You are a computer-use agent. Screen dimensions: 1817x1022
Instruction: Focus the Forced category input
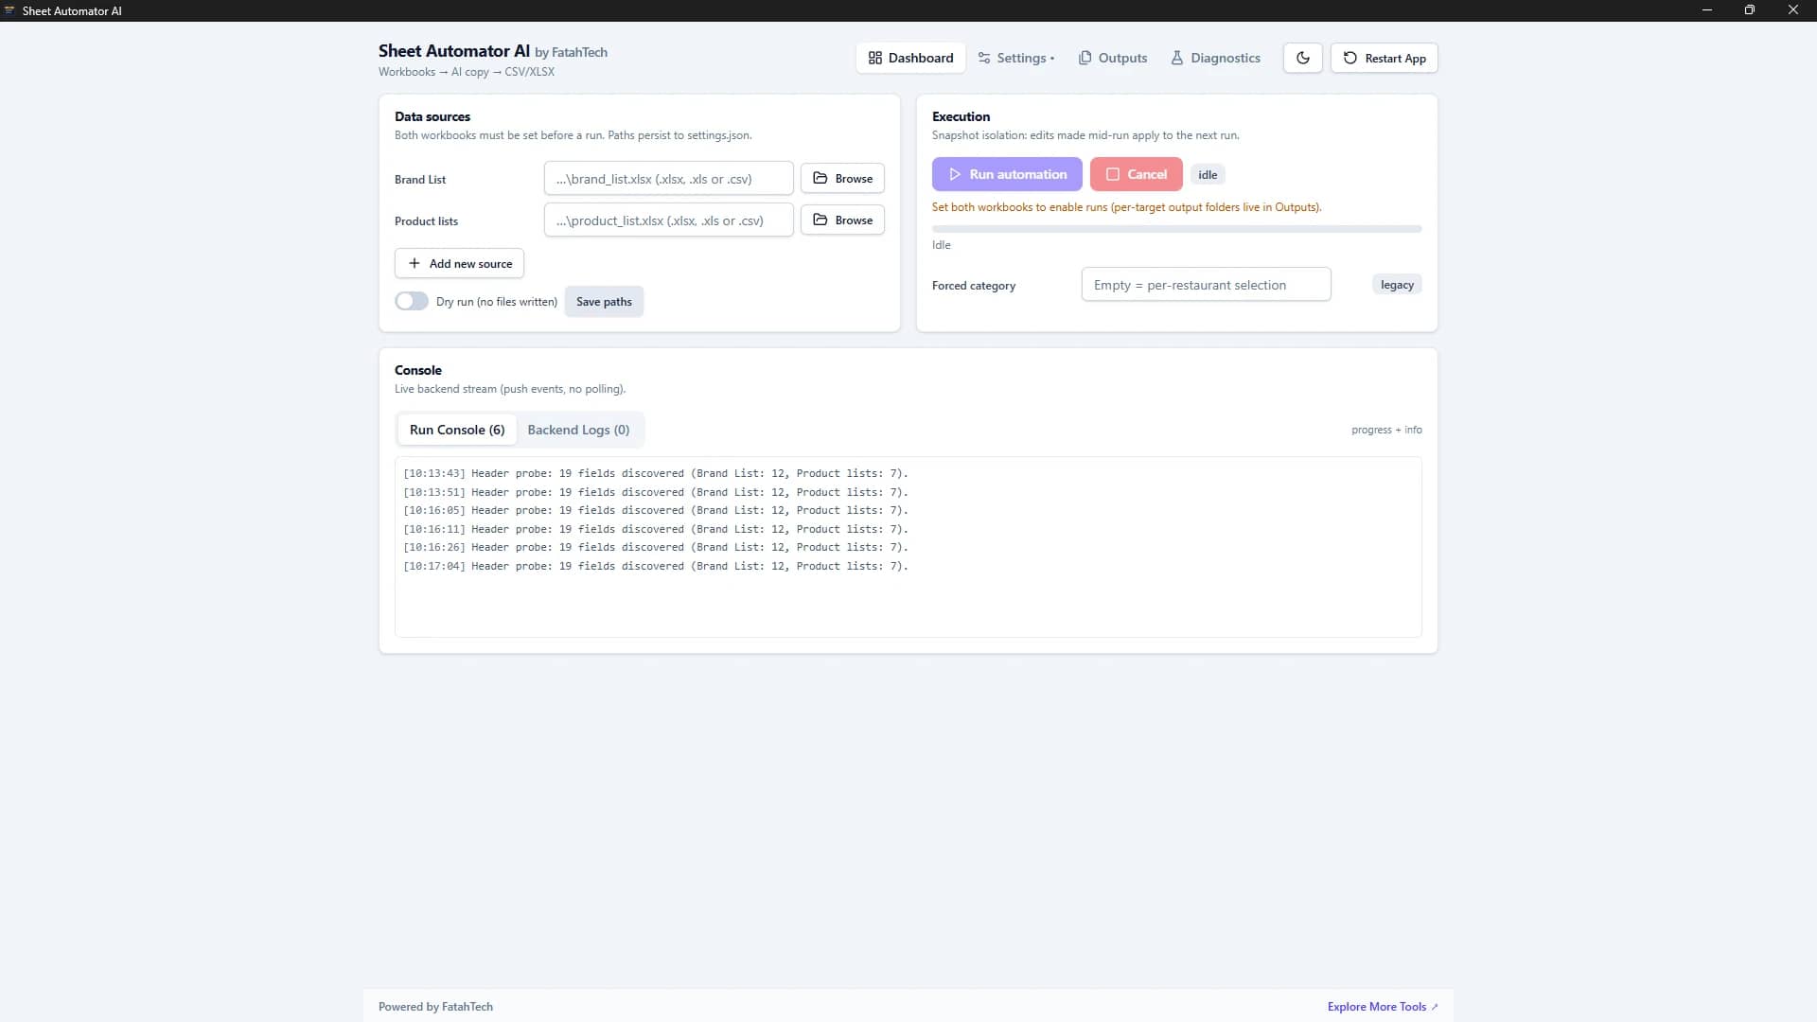pos(1206,284)
